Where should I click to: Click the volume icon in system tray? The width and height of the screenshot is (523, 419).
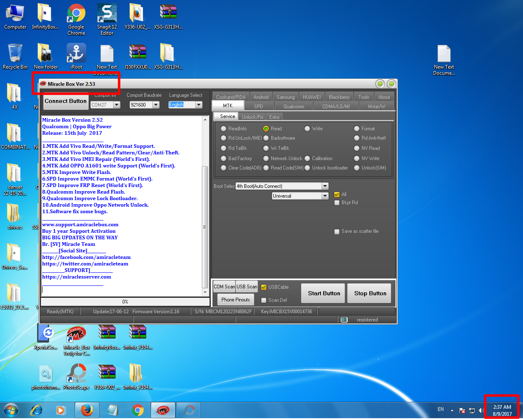481,410
